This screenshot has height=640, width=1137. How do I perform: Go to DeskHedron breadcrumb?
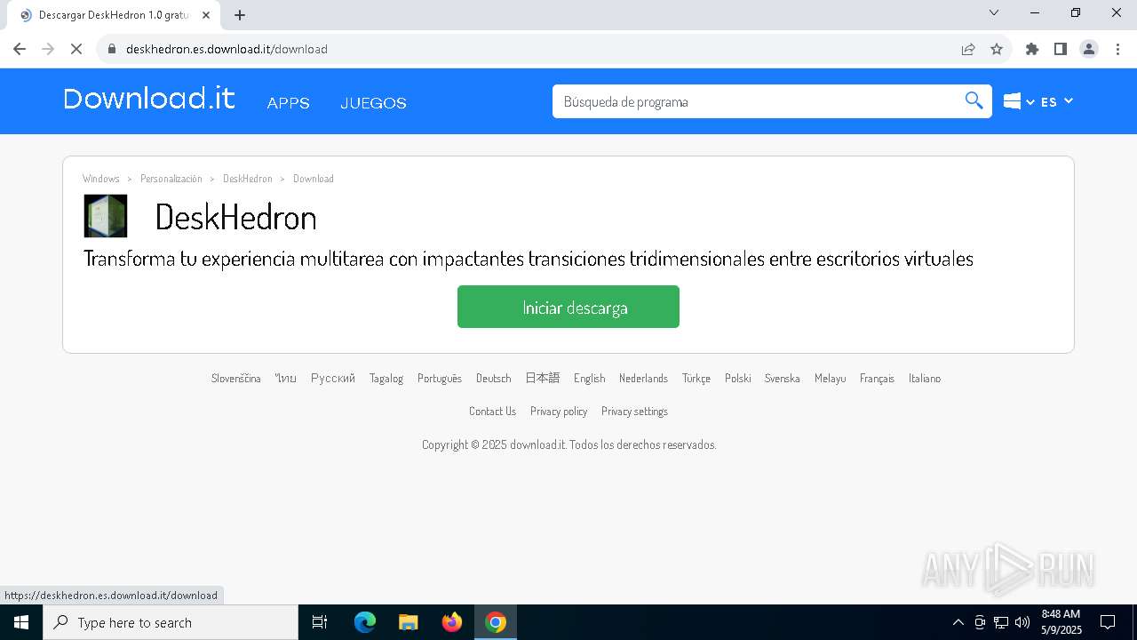248,179
